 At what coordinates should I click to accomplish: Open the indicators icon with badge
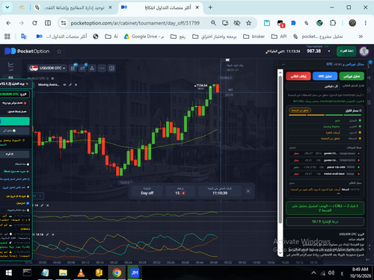pos(82,68)
